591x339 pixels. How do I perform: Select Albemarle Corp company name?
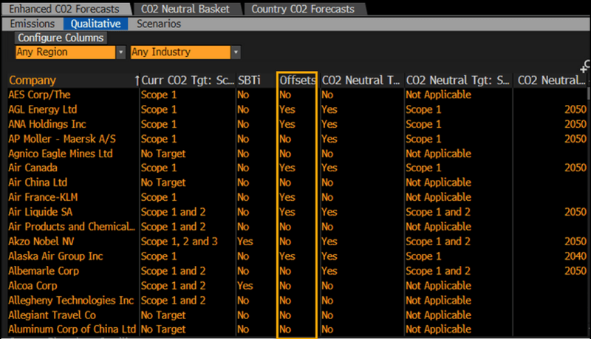(x=44, y=271)
